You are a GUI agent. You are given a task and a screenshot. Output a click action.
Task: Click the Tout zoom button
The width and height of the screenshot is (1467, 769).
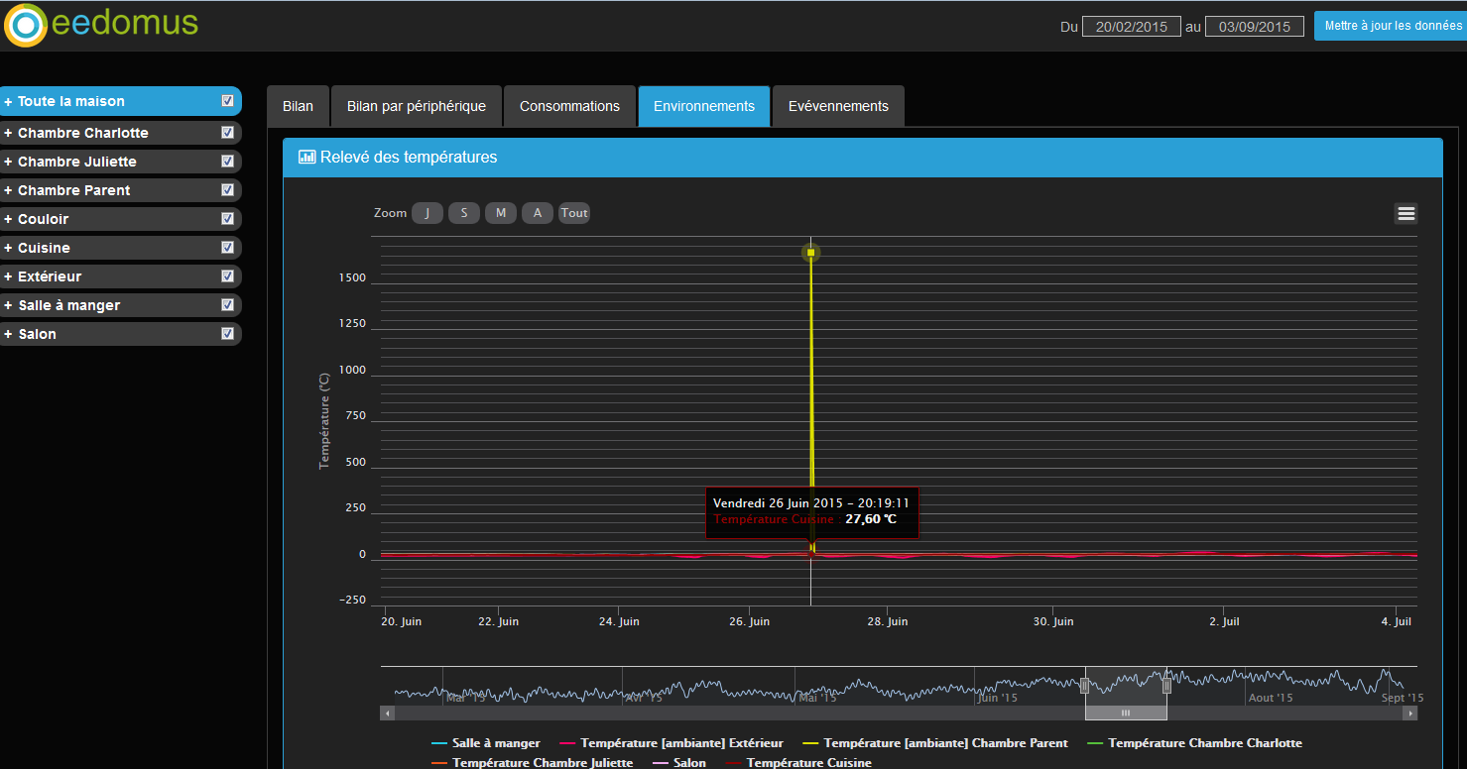(574, 213)
